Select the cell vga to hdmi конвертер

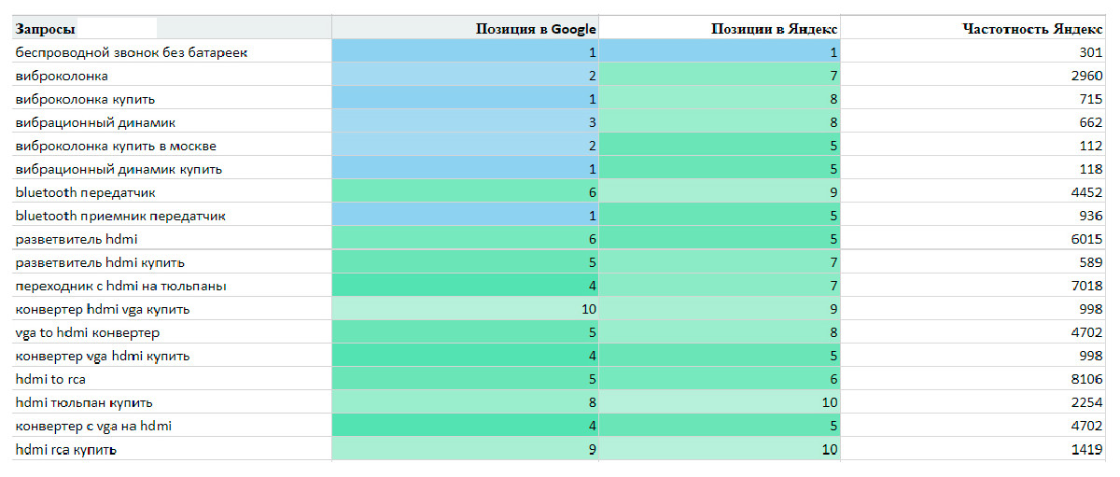point(172,332)
